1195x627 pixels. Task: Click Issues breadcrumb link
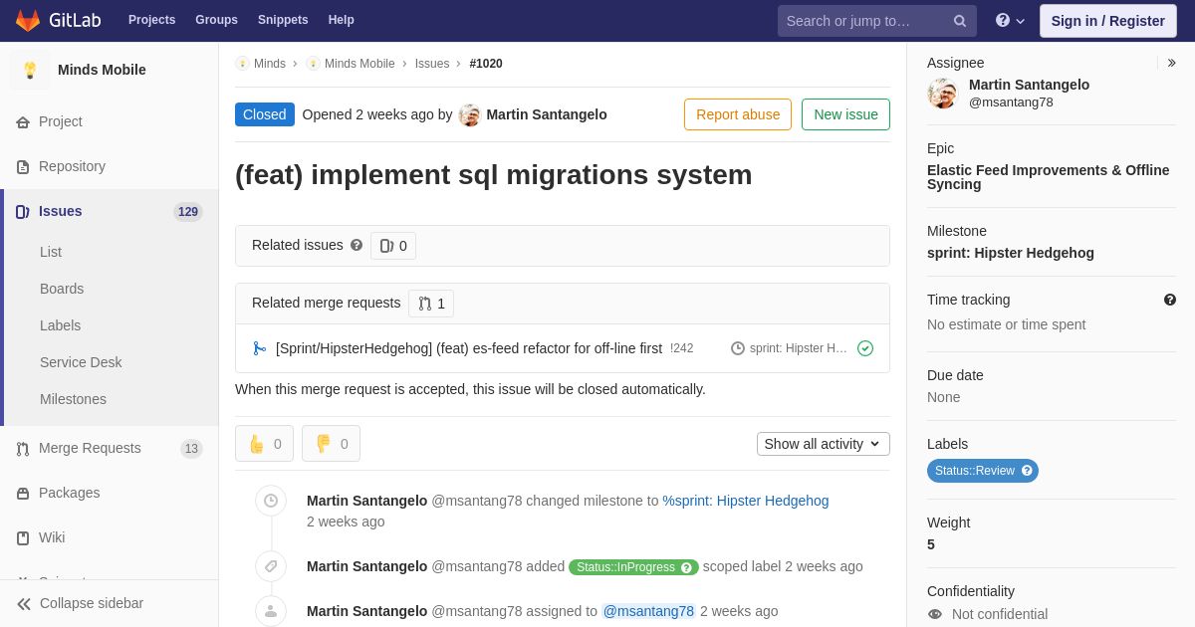[x=432, y=64]
